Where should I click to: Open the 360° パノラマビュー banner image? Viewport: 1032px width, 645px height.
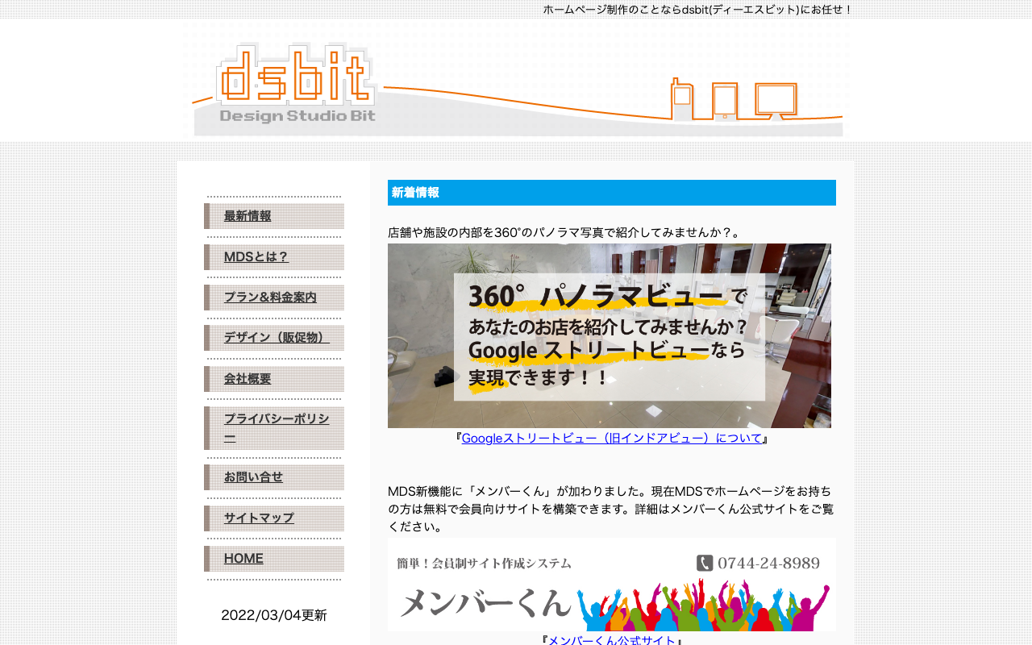[x=610, y=335]
